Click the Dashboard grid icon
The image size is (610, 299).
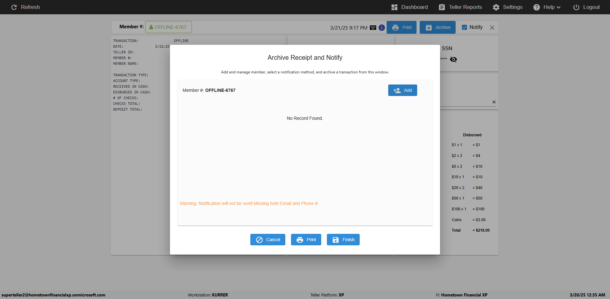click(x=394, y=7)
